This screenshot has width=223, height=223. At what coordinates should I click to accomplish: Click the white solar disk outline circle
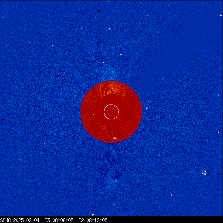(111, 112)
